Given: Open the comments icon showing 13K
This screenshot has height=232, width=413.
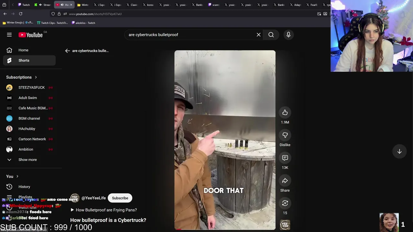Looking at the screenshot, I should [x=285, y=158].
